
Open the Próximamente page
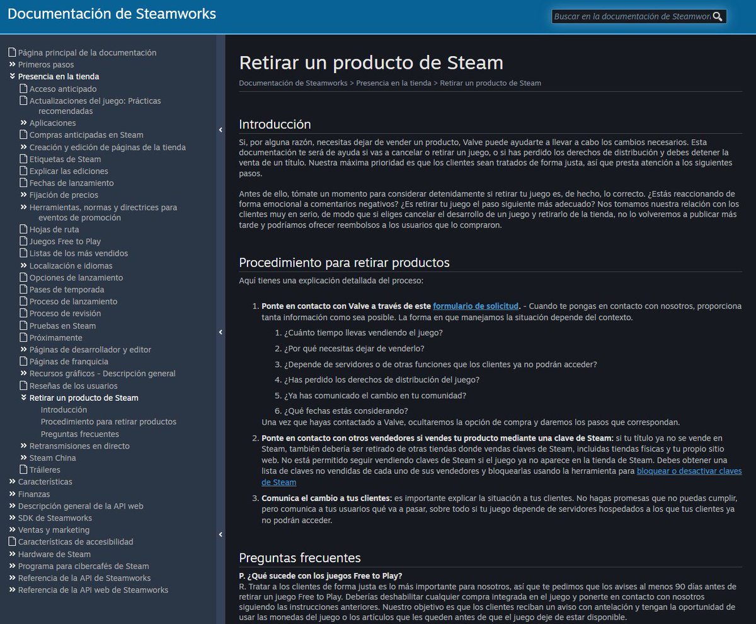click(x=55, y=338)
